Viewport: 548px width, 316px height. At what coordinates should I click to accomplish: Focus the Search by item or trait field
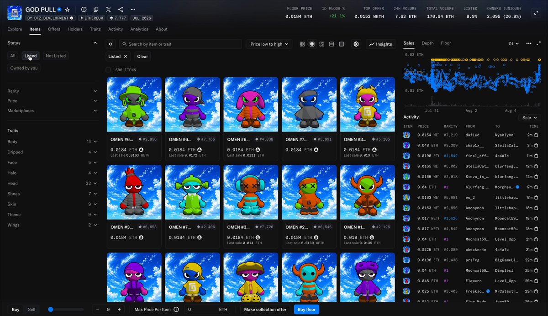(180, 44)
